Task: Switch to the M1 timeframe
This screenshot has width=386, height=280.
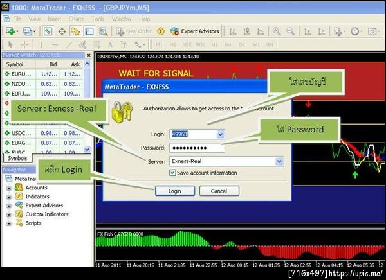Action: click(159, 45)
